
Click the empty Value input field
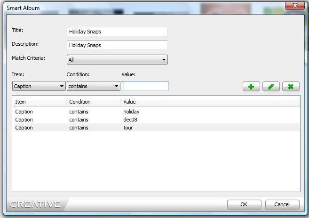point(145,86)
